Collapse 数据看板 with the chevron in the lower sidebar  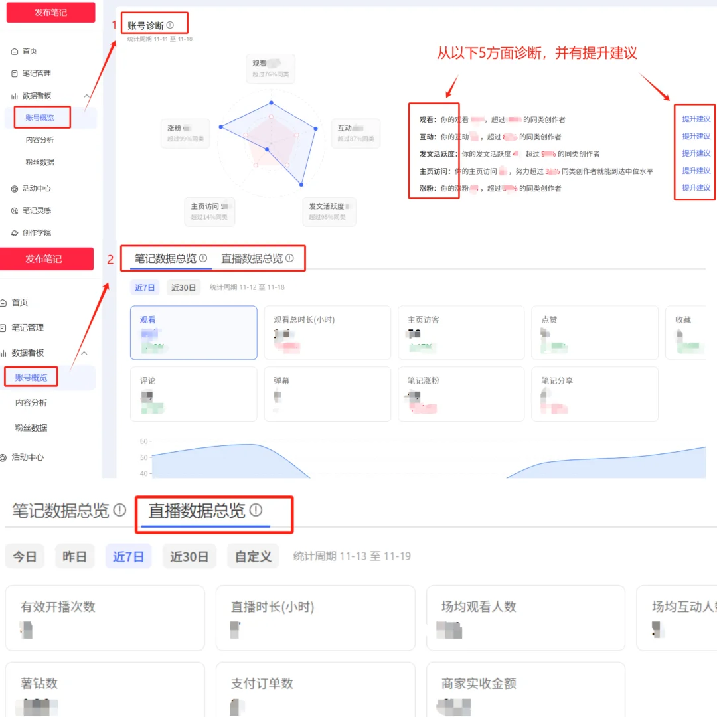pyautogui.click(x=84, y=353)
